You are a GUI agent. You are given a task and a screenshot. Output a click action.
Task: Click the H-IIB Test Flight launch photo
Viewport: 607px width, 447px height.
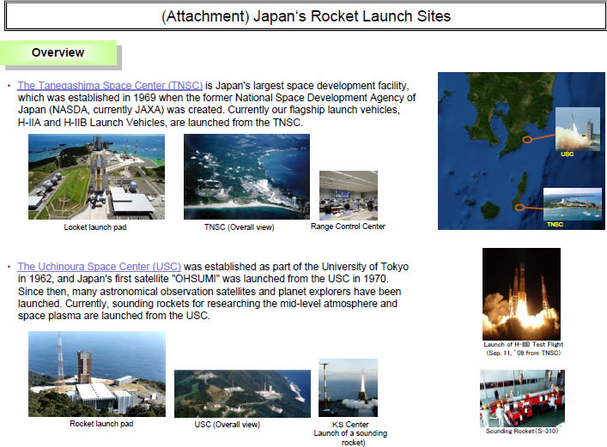(x=521, y=294)
